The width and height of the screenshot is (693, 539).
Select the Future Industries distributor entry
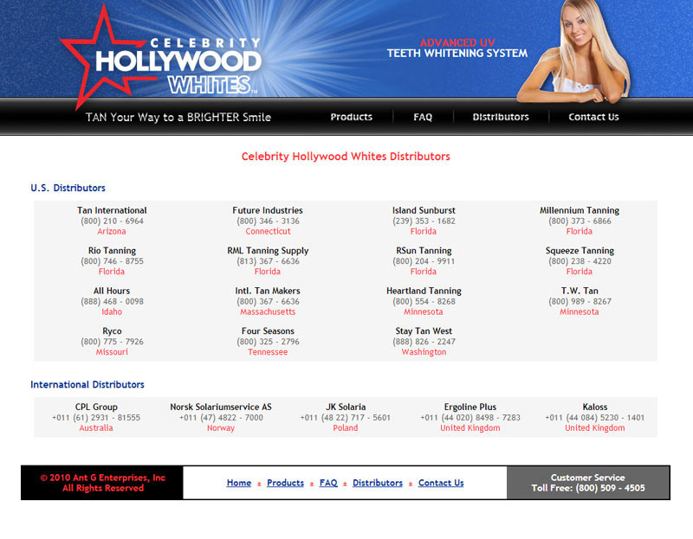coord(268,210)
